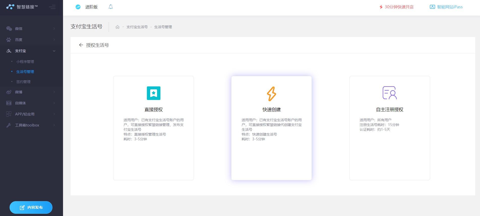Select 生活号管理 submenu item
Image resolution: width=480 pixels, height=216 pixels.
pos(25,72)
